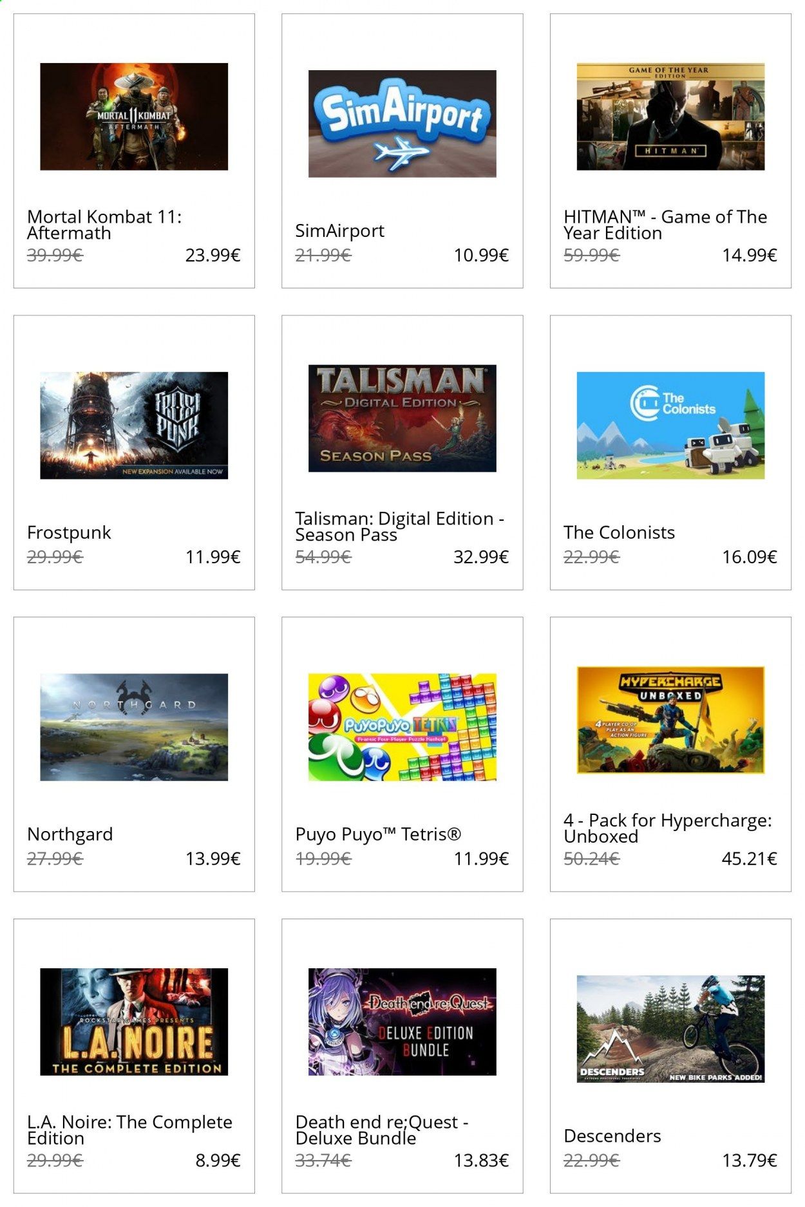Screen dimensions: 805x1207
Task: Click the crossed-out 29.99€ price under Frostpunk
Action: click(x=55, y=557)
